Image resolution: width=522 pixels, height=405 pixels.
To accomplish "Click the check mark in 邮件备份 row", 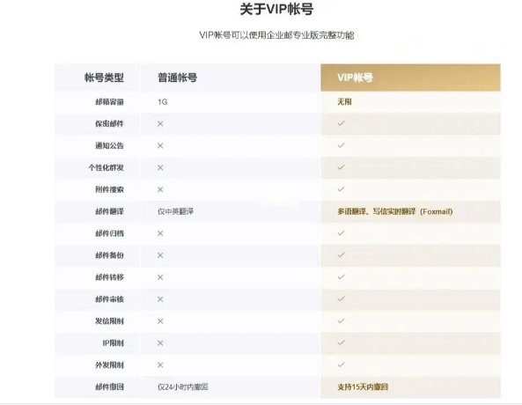I will [x=341, y=255].
